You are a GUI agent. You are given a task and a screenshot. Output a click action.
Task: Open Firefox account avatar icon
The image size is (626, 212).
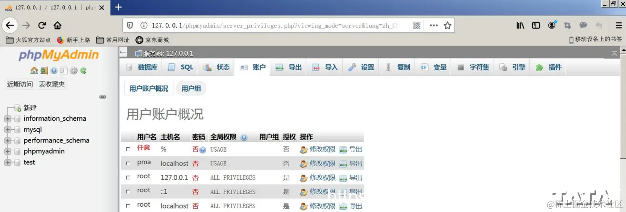(552, 25)
